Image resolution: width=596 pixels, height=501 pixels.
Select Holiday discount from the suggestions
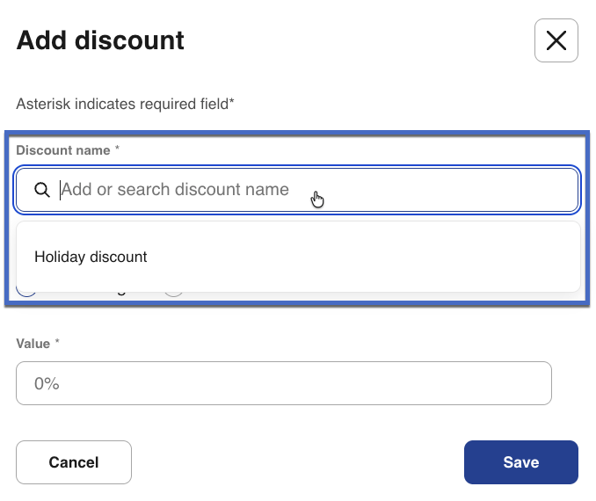91,257
